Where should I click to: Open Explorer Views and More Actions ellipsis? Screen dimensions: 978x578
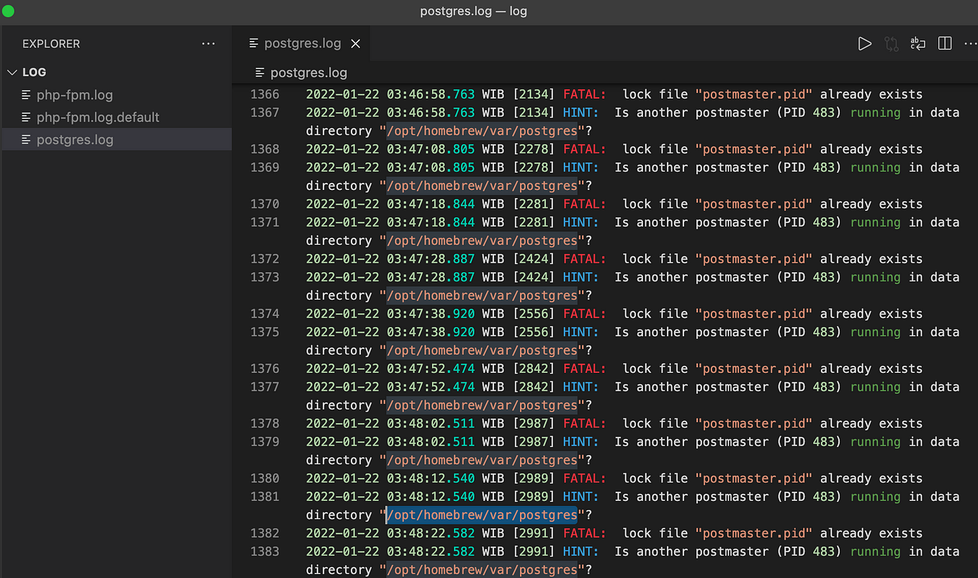click(208, 44)
